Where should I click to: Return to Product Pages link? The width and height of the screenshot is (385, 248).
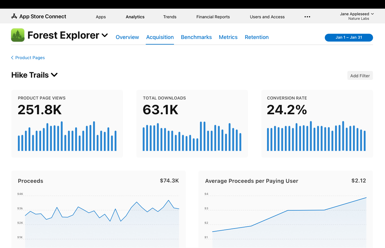30,58
